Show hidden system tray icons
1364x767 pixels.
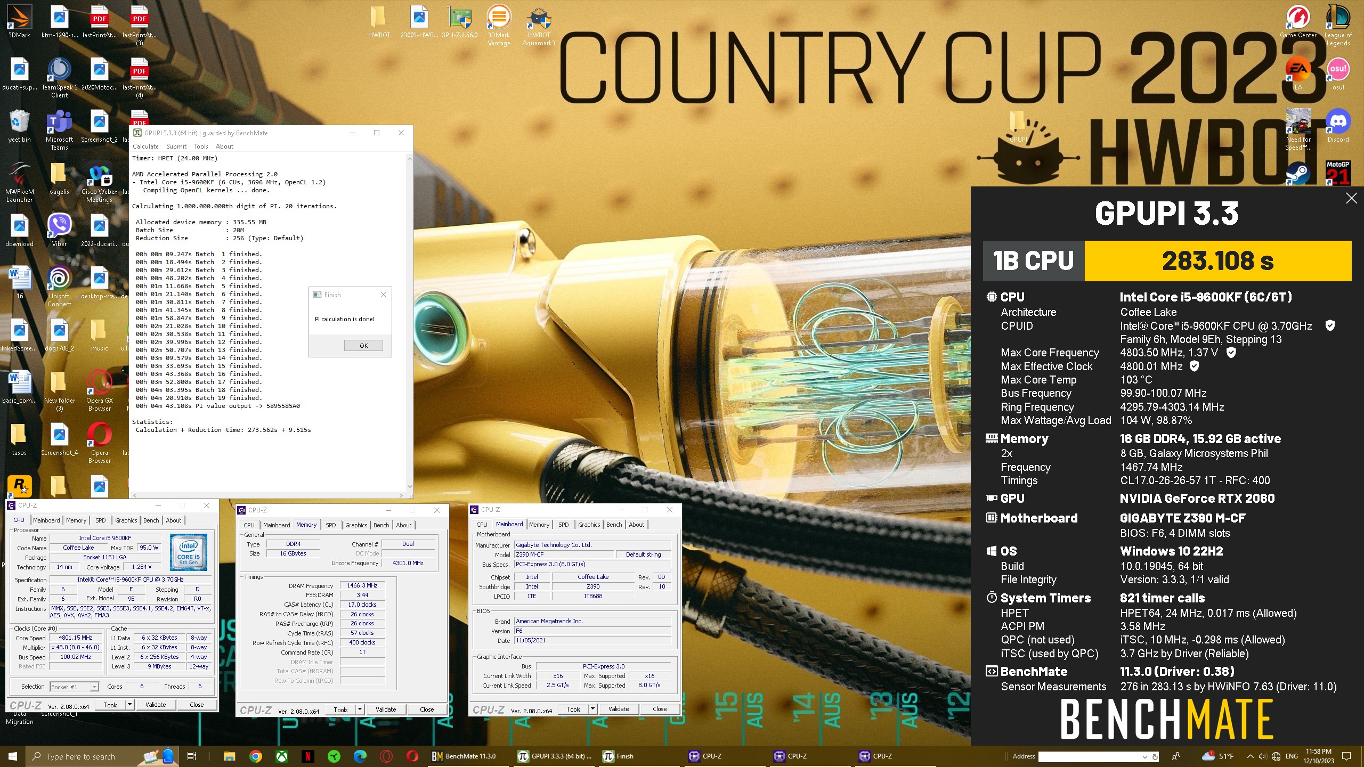click(1250, 756)
